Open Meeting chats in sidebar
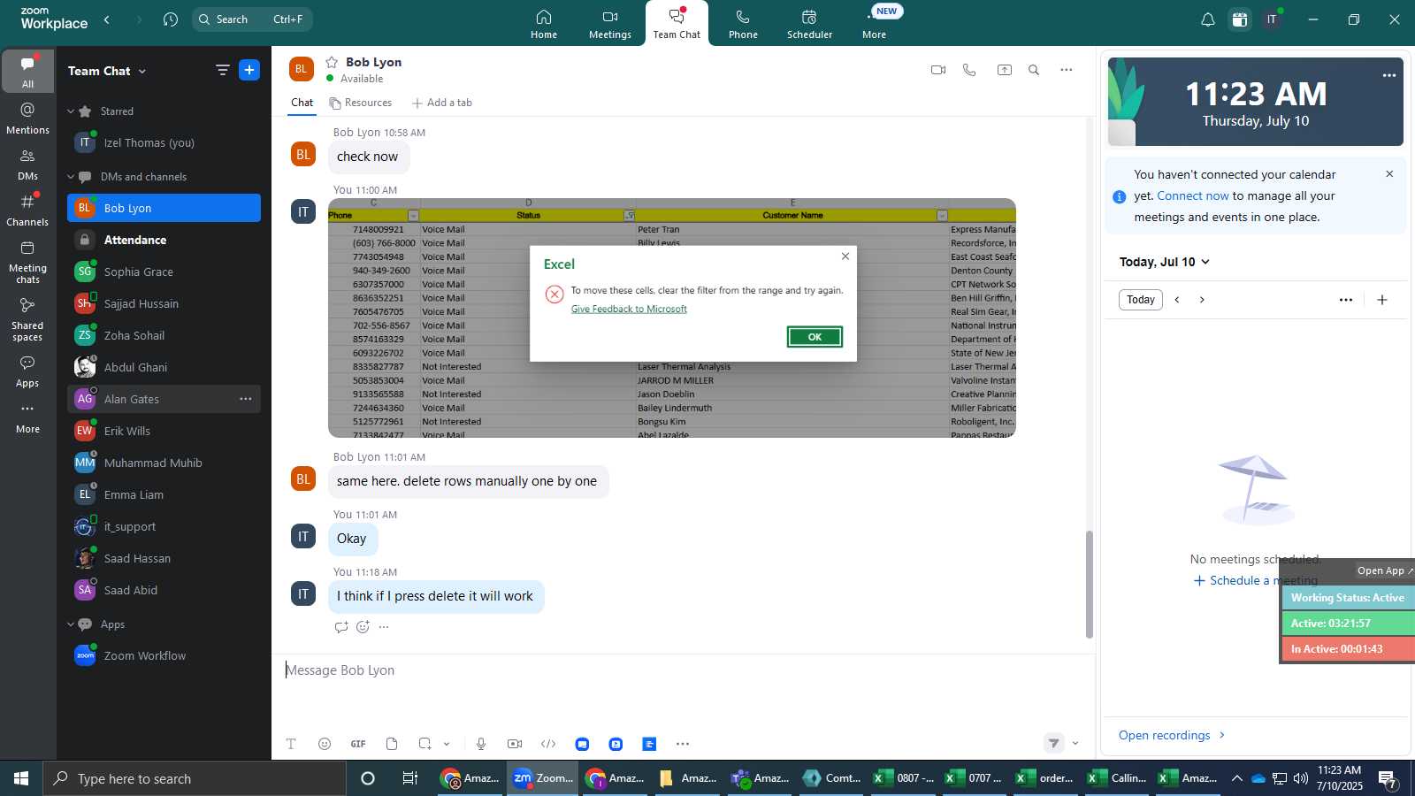This screenshot has height=796, width=1415. pos(27,262)
